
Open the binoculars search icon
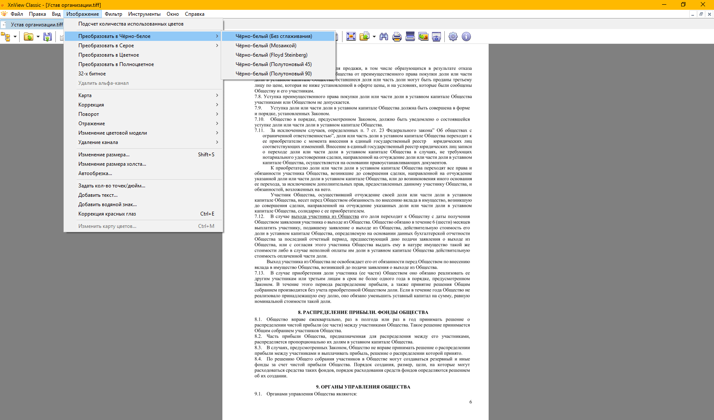click(x=384, y=37)
